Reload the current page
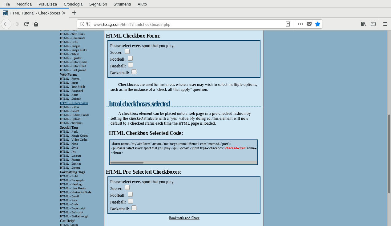 tap(26, 24)
